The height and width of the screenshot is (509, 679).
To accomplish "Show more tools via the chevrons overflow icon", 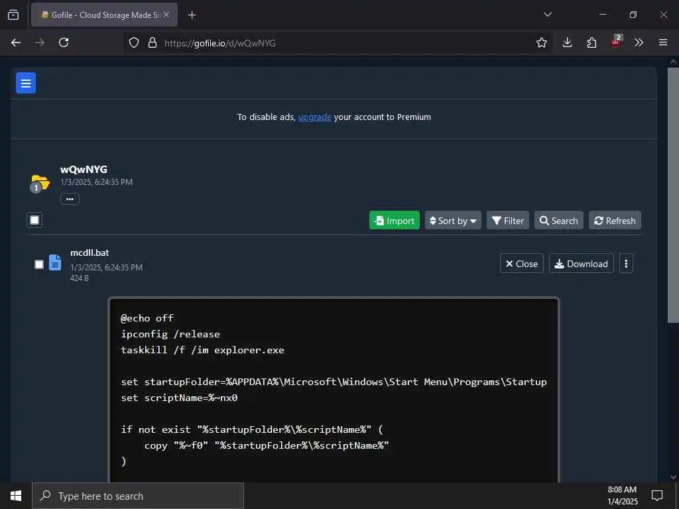I will point(639,42).
